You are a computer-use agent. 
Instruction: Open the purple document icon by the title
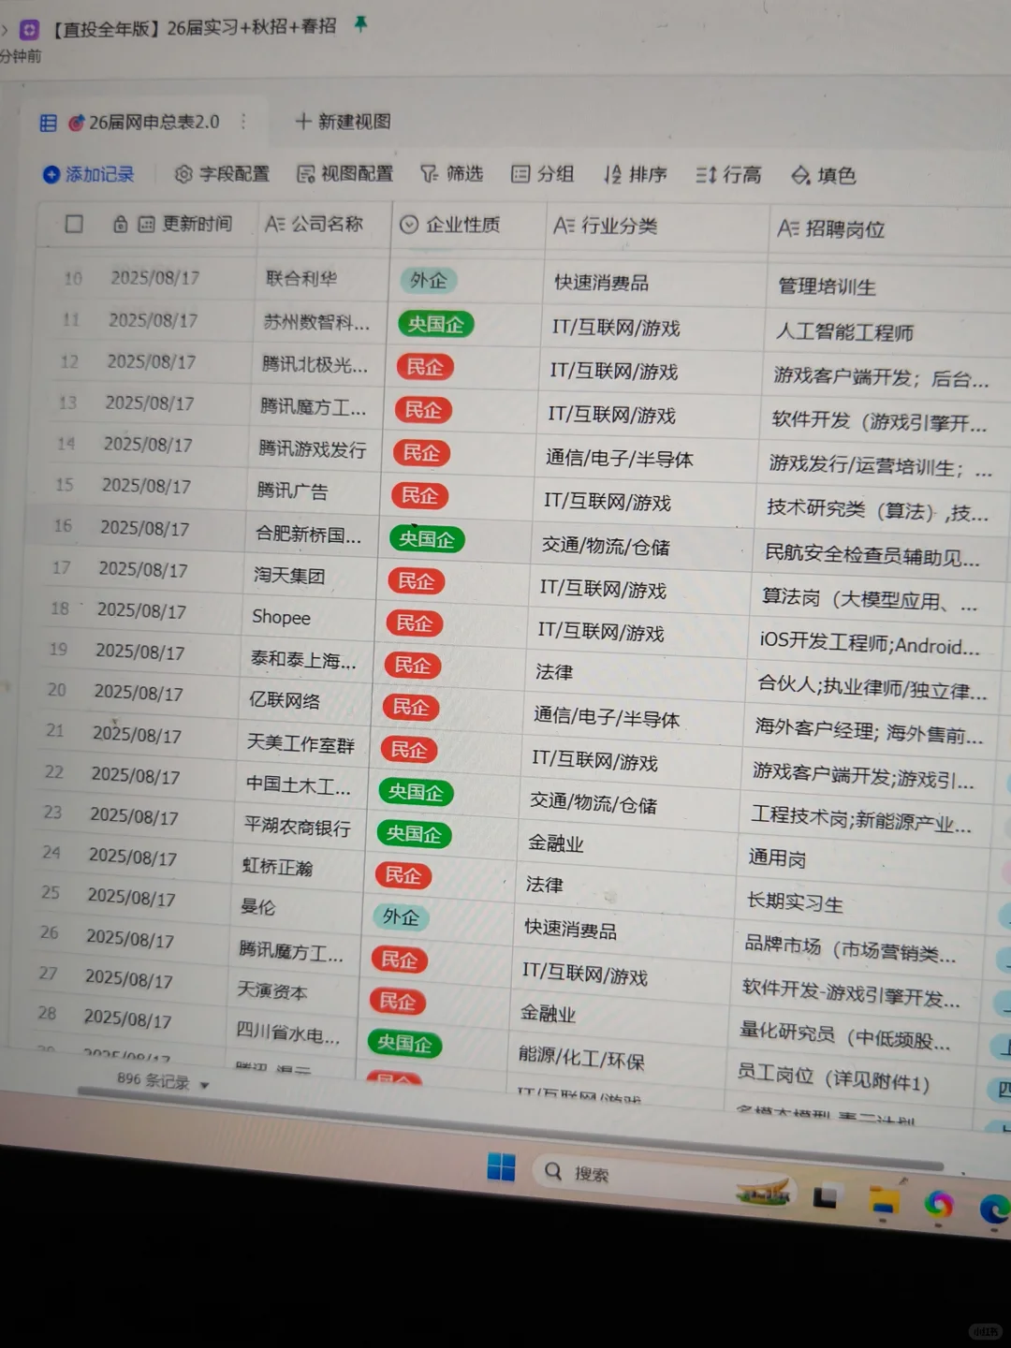click(x=30, y=29)
